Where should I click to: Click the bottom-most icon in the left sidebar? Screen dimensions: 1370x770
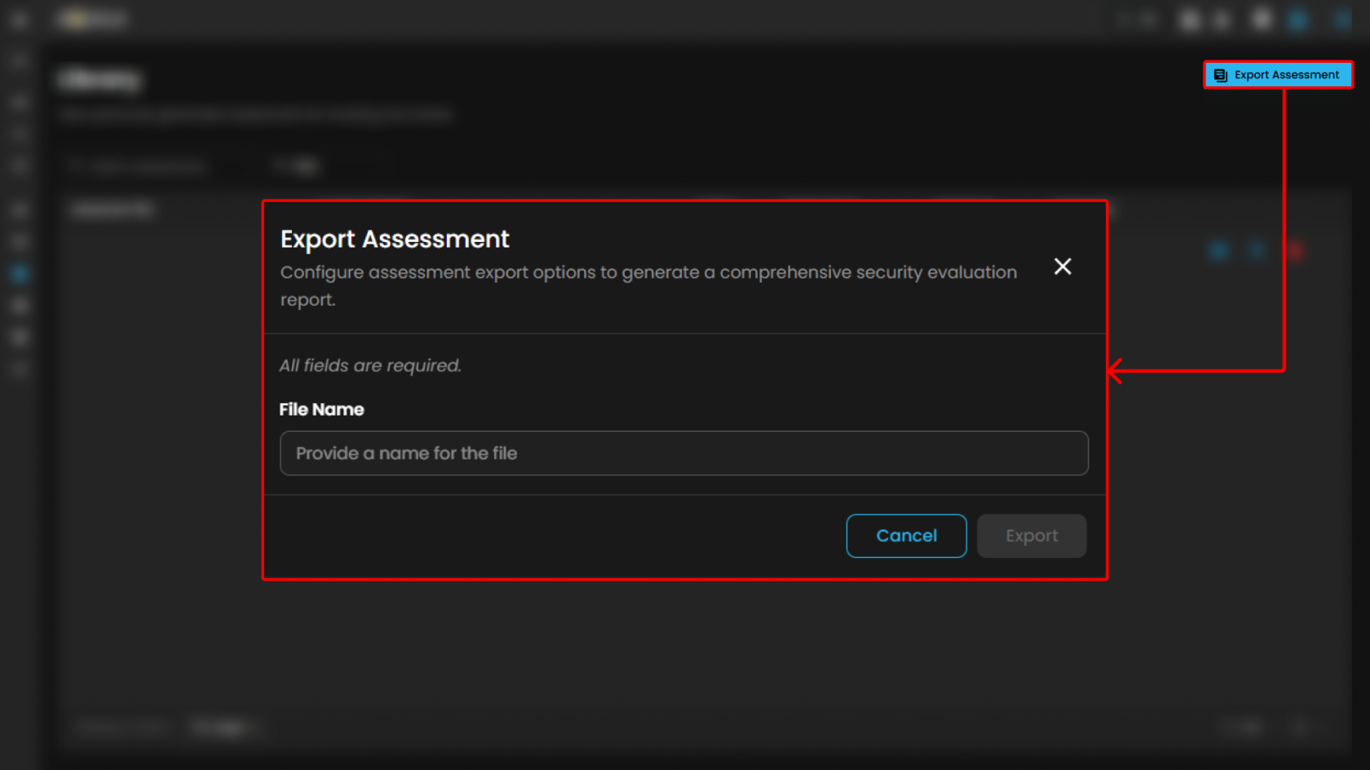pyautogui.click(x=20, y=369)
